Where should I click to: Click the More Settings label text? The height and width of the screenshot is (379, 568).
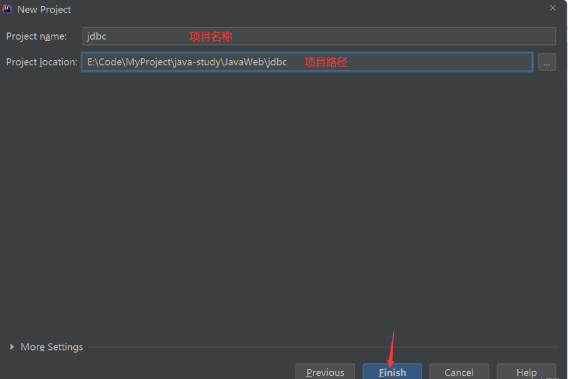(x=51, y=347)
